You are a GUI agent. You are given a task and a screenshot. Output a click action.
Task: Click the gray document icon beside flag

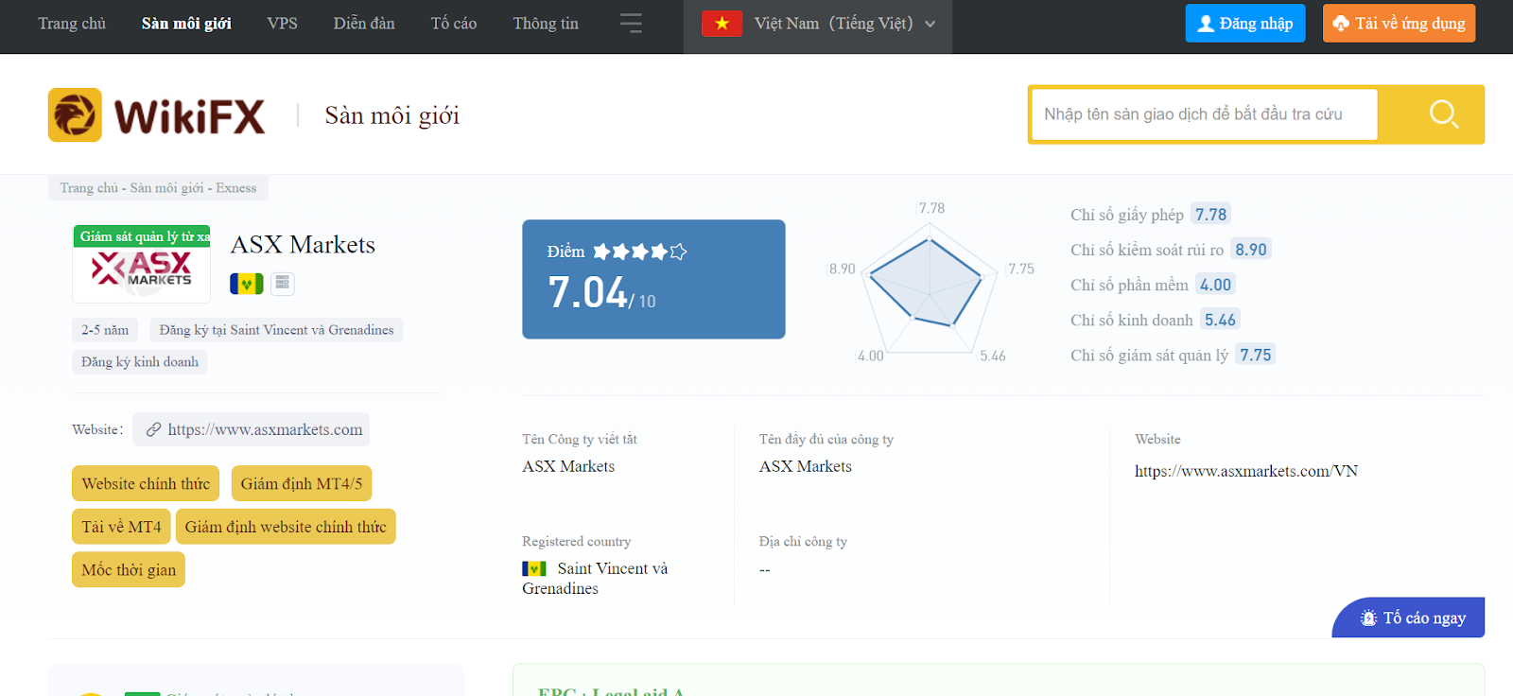[x=282, y=283]
